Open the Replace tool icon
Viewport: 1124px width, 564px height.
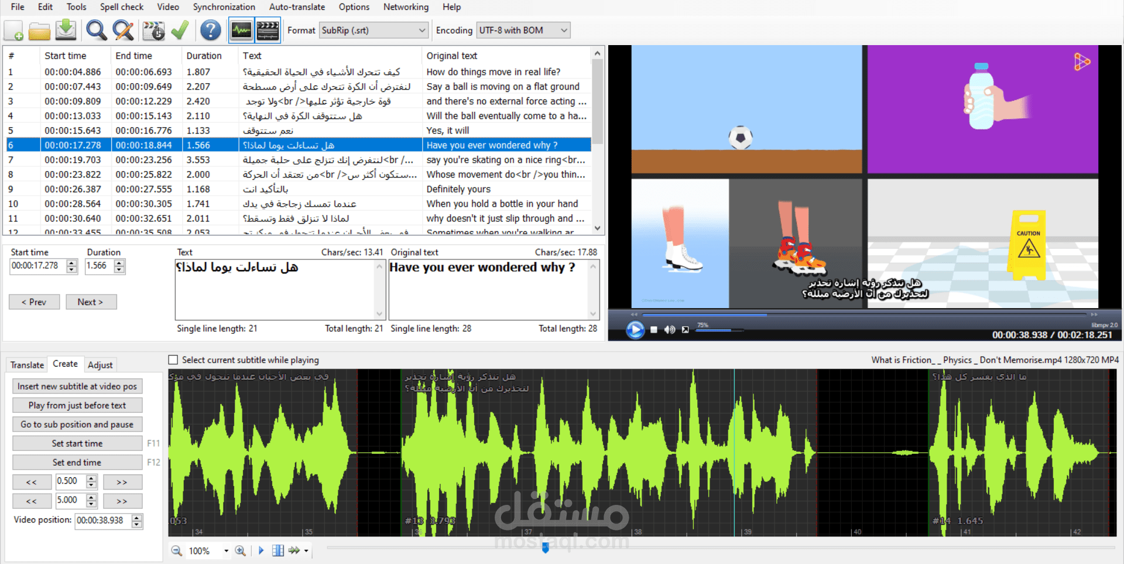[x=123, y=30]
